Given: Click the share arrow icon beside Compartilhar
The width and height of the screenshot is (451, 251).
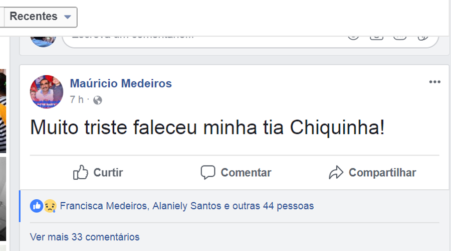Looking at the screenshot, I should click(336, 173).
